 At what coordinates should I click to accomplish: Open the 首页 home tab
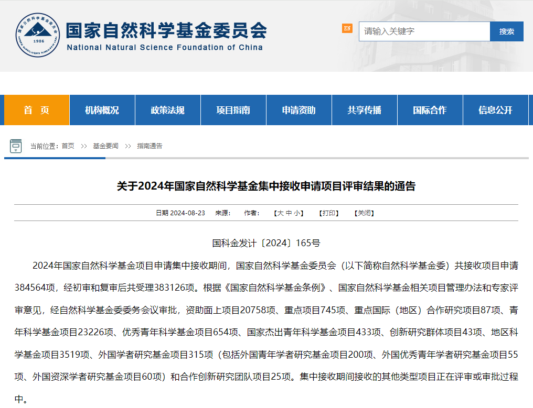coord(37,110)
